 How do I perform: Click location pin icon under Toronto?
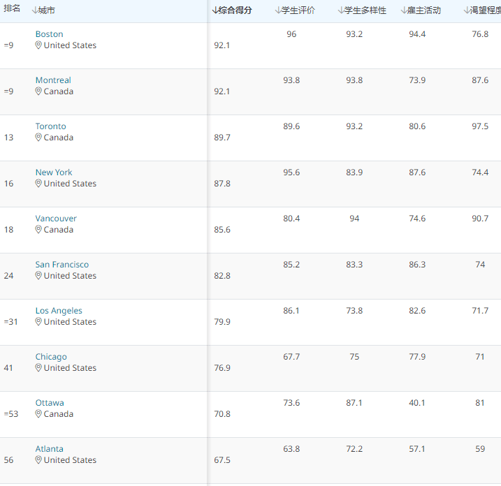coord(39,138)
